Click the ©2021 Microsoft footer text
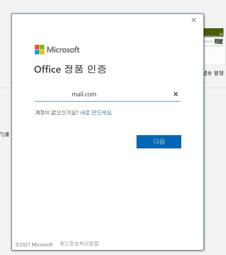 34,244
